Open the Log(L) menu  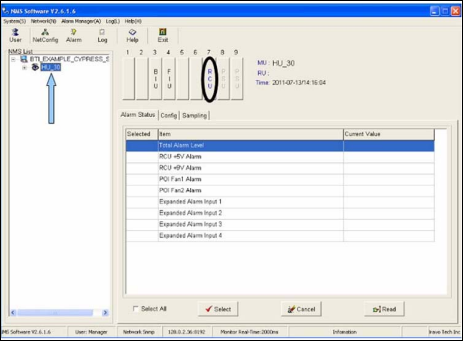tap(113, 21)
